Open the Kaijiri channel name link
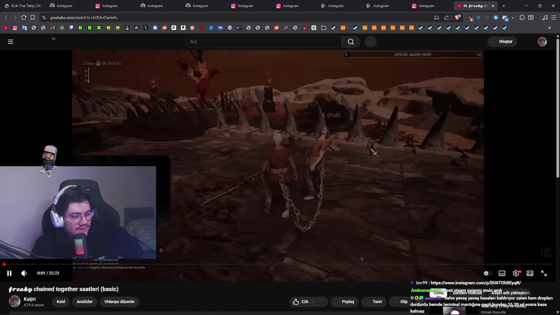The width and height of the screenshot is (560, 315). click(x=30, y=299)
